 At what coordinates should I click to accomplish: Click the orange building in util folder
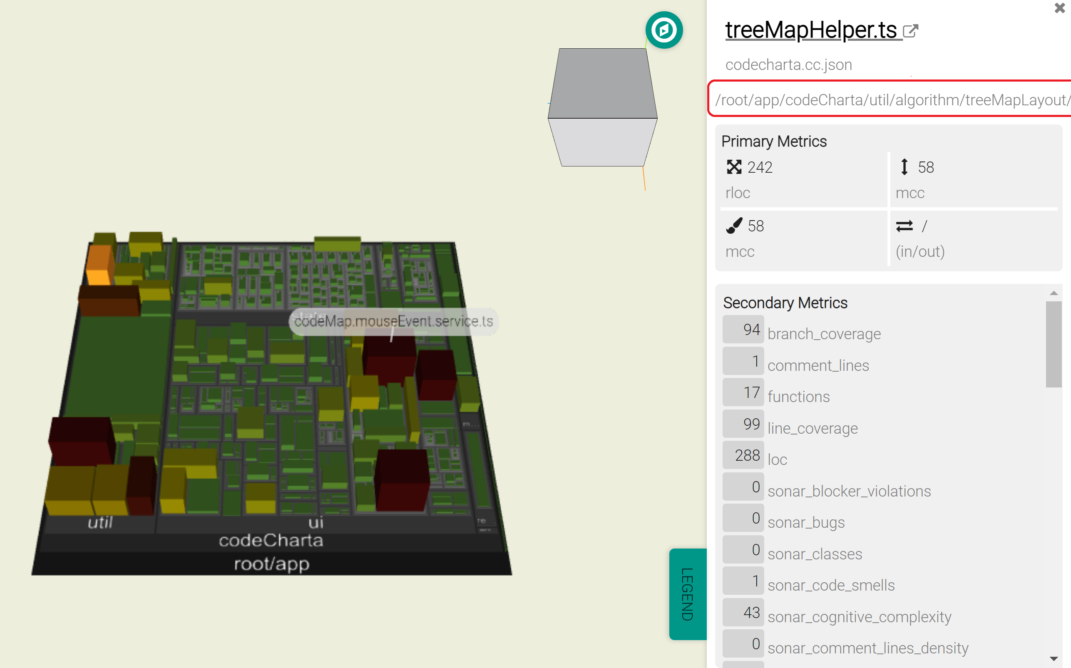99,265
